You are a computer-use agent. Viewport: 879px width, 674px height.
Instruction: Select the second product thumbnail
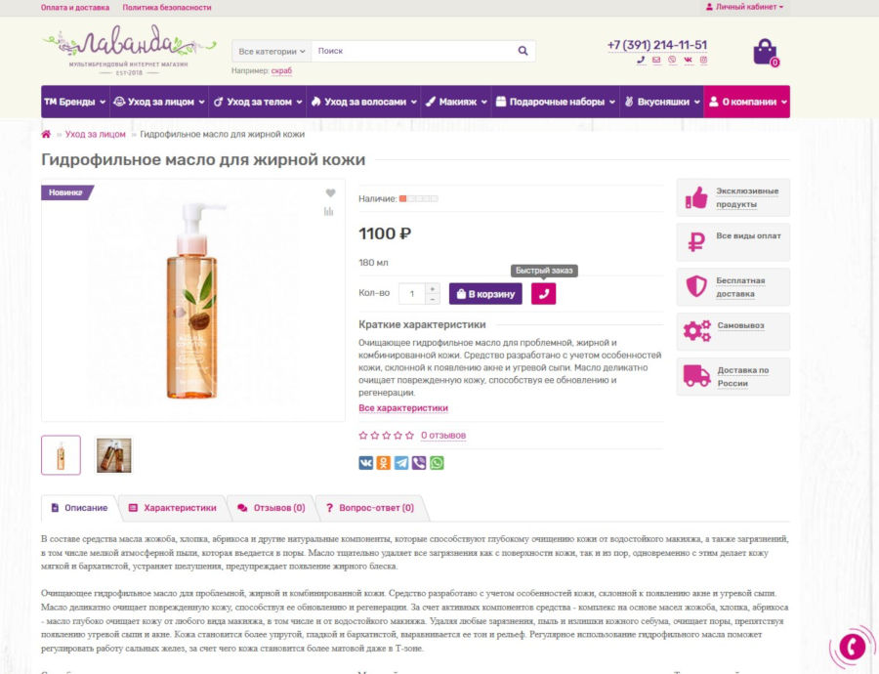tap(114, 455)
